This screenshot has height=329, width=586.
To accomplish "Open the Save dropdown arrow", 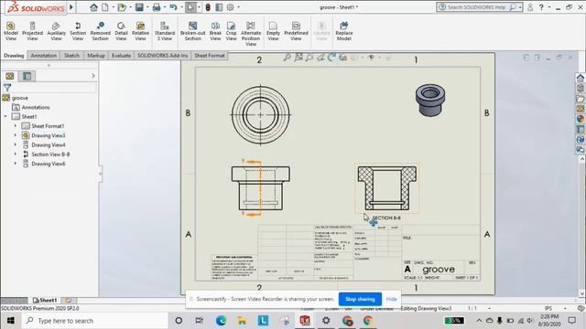I will coord(146,7).
